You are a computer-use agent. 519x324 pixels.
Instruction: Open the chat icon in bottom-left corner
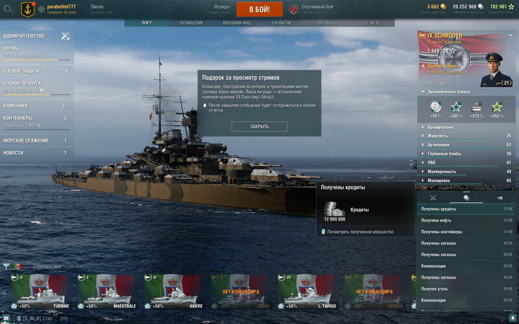coord(6,319)
